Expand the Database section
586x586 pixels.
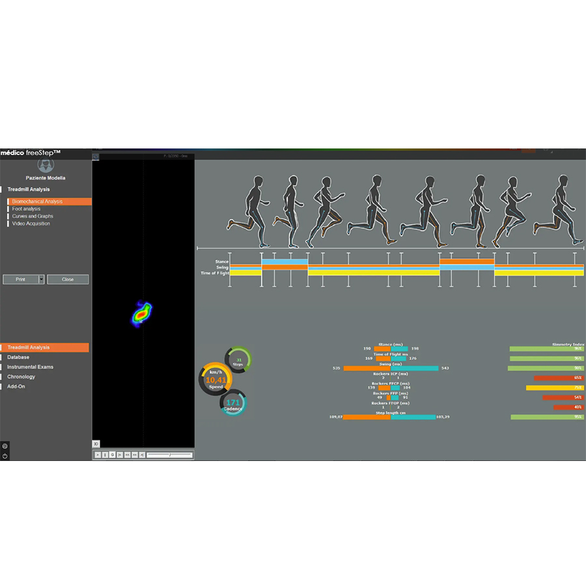pyautogui.click(x=18, y=357)
